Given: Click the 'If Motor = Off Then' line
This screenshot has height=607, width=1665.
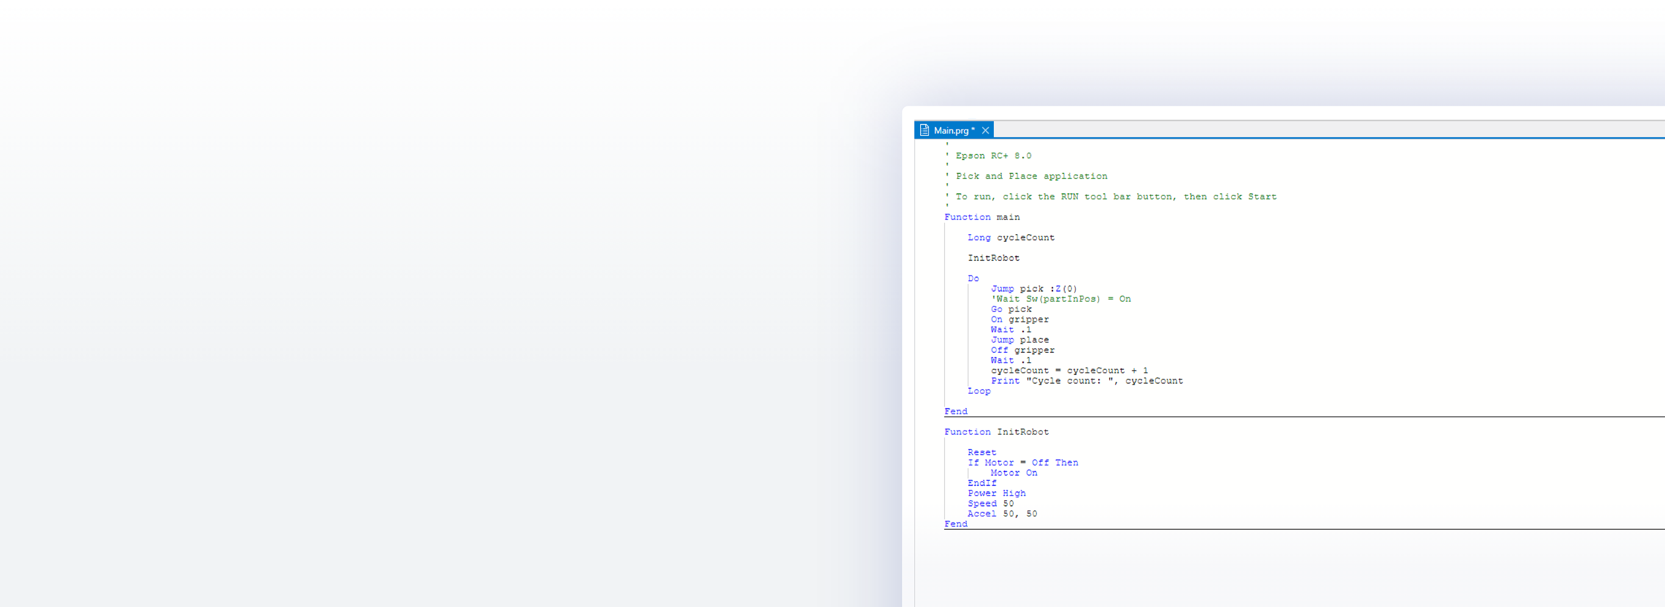Looking at the screenshot, I should coord(1022,463).
